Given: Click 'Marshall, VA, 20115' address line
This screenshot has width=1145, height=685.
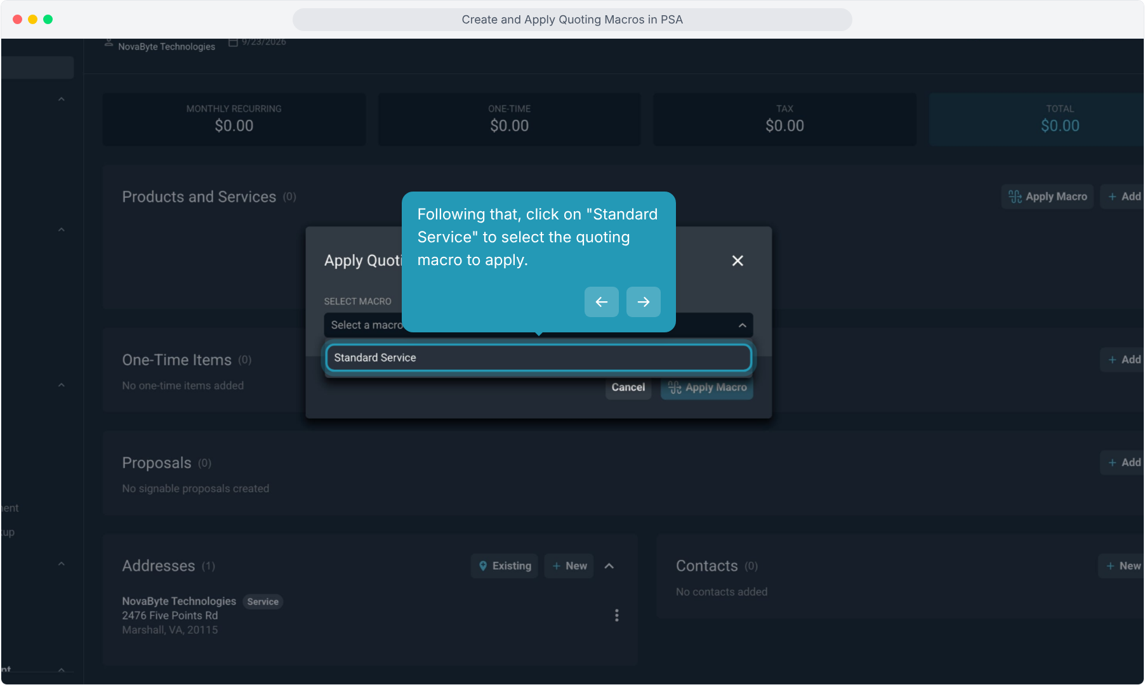Looking at the screenshot, I should 170,630.
